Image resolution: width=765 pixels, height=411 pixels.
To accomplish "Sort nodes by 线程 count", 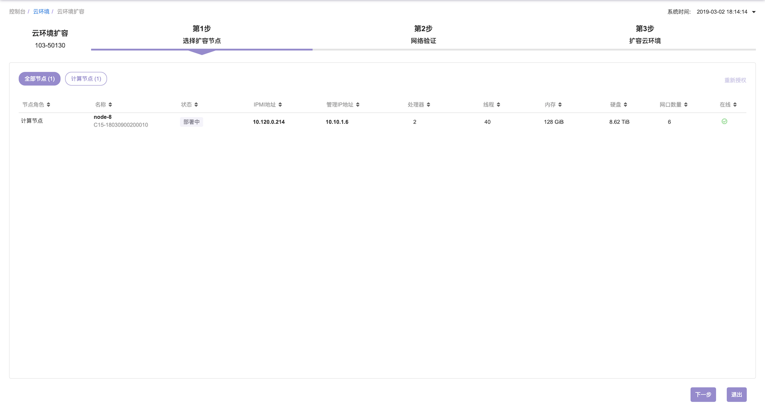I will pos(499,105).
